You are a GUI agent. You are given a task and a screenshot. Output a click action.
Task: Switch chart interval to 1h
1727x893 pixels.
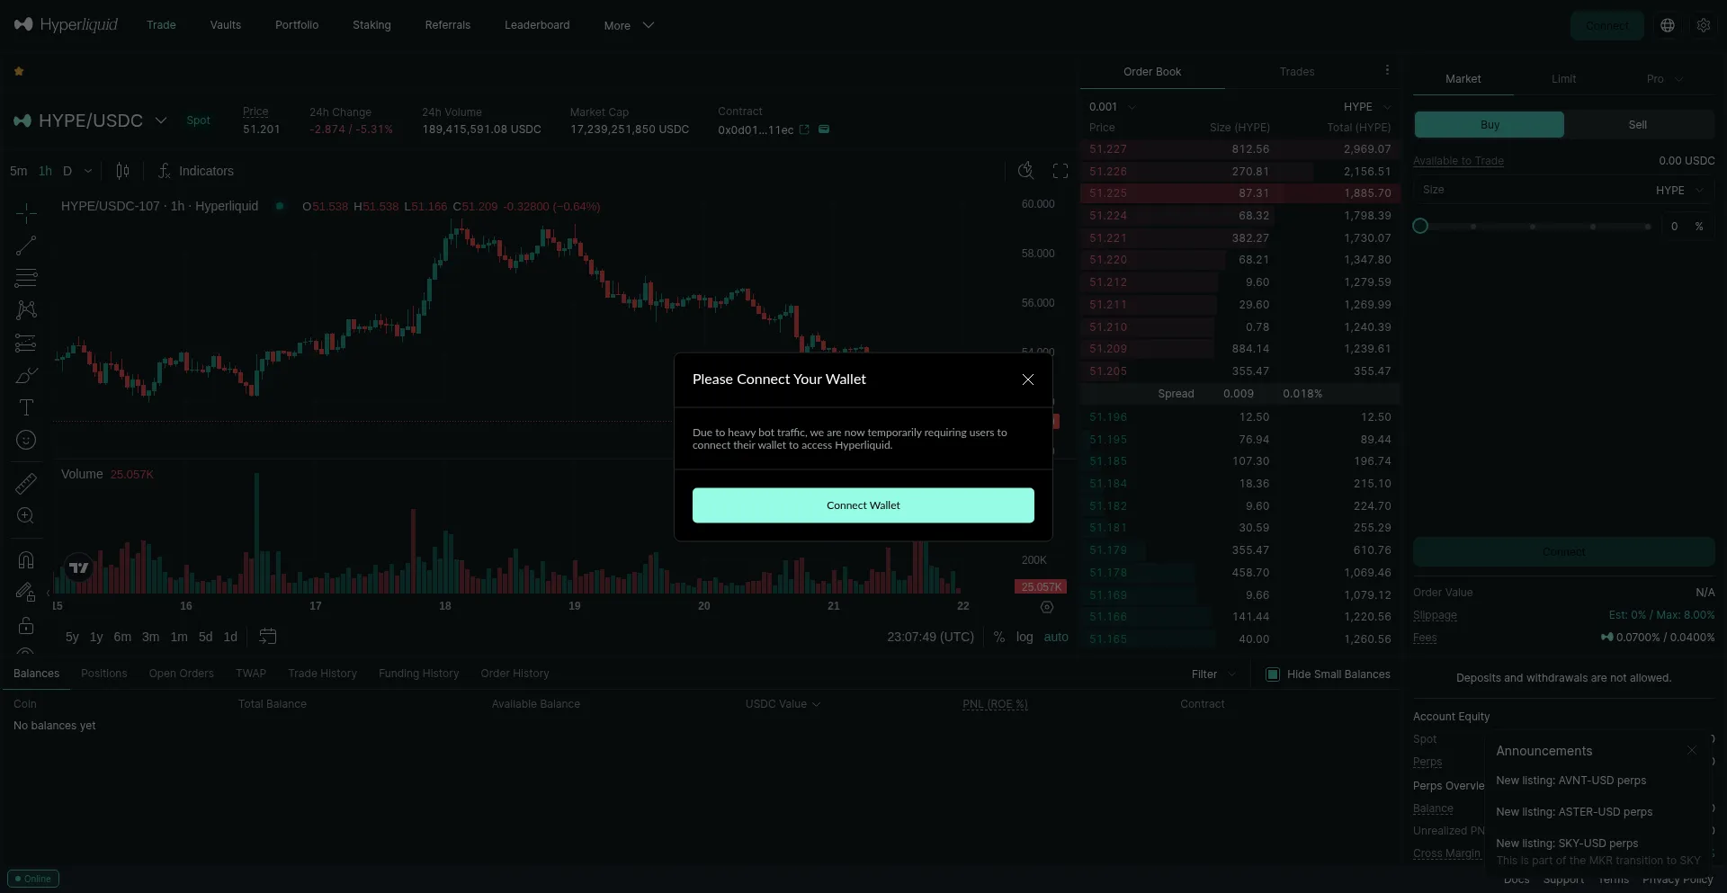coord(45,171)
